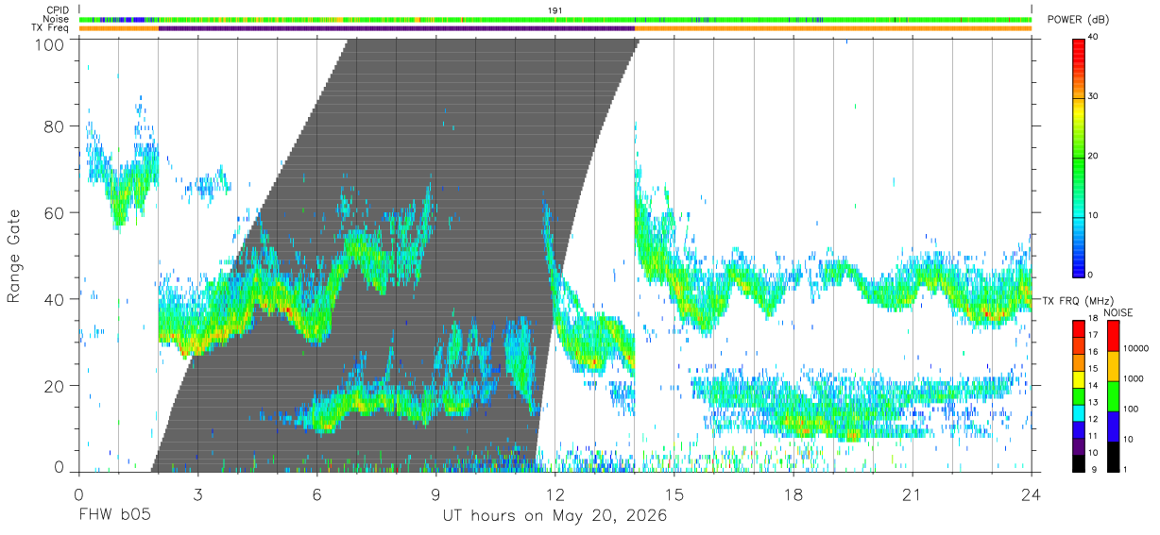Click TX frequency scale value '18'
This screenshot has height=535, width=1160.
tap(1093, 321)
